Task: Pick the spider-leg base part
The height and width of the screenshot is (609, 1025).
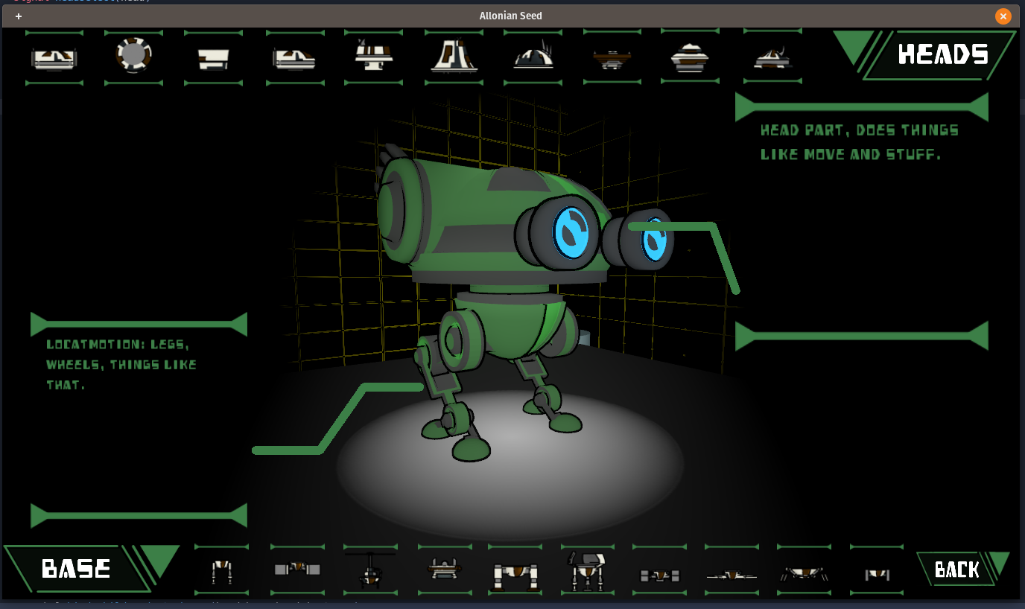Action: [x=804, y=573]
